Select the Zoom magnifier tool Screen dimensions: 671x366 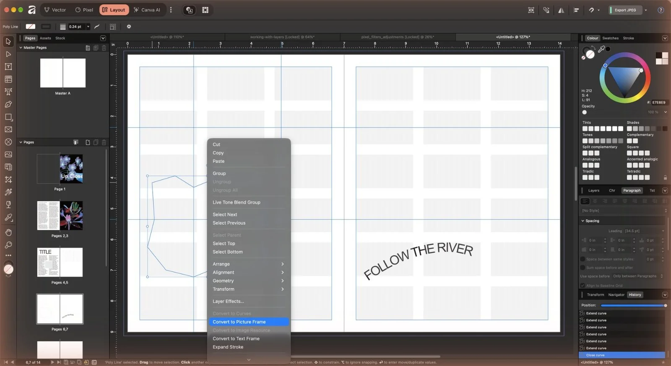click(x=8, y=245)
